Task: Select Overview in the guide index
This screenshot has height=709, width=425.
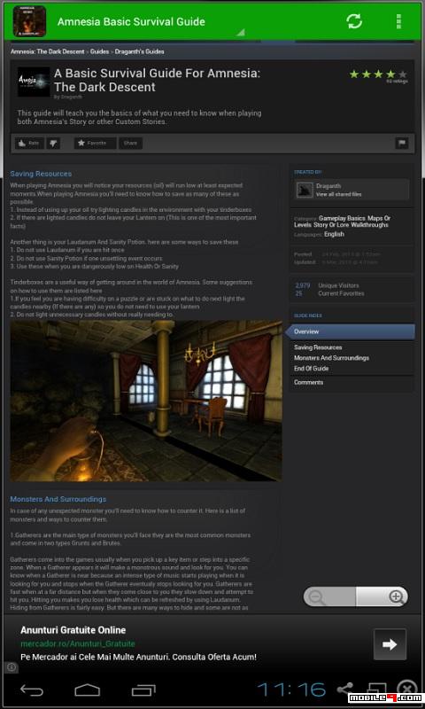Action: (x=352, y=331)
